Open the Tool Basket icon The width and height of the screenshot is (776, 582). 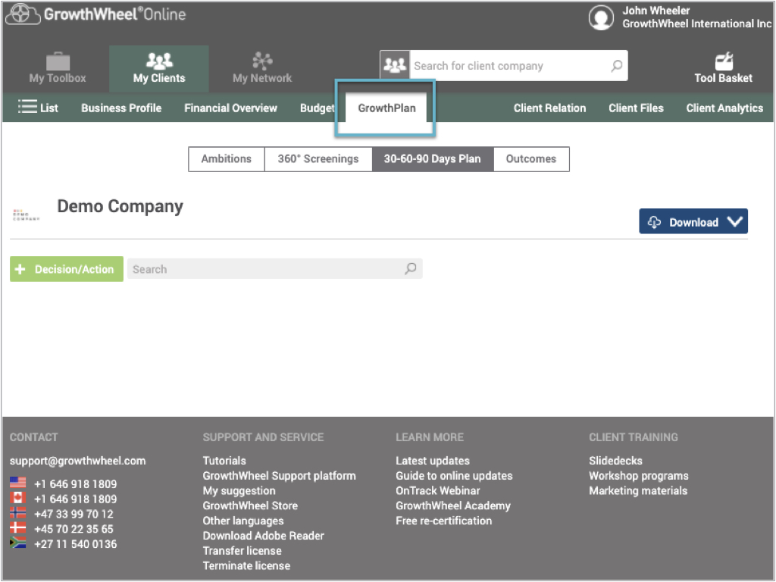pos(724,61)
